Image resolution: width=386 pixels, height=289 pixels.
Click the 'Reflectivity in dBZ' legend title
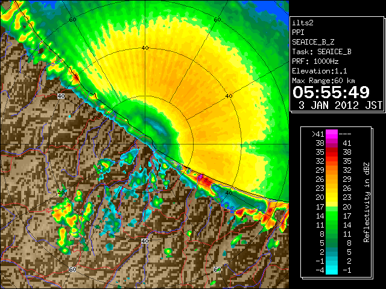[x=366, y=202]
